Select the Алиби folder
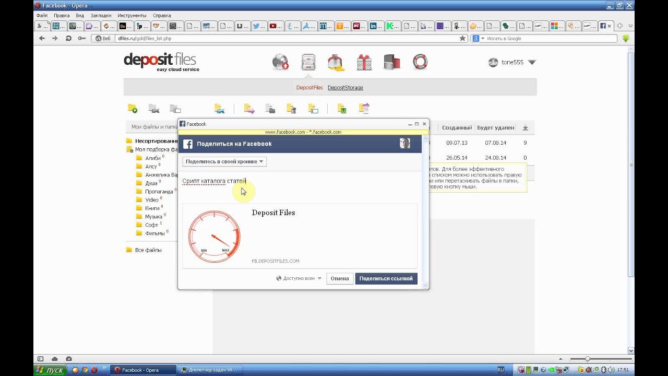Viewport: 668px width, 376px height. click(x=150, y=158)
